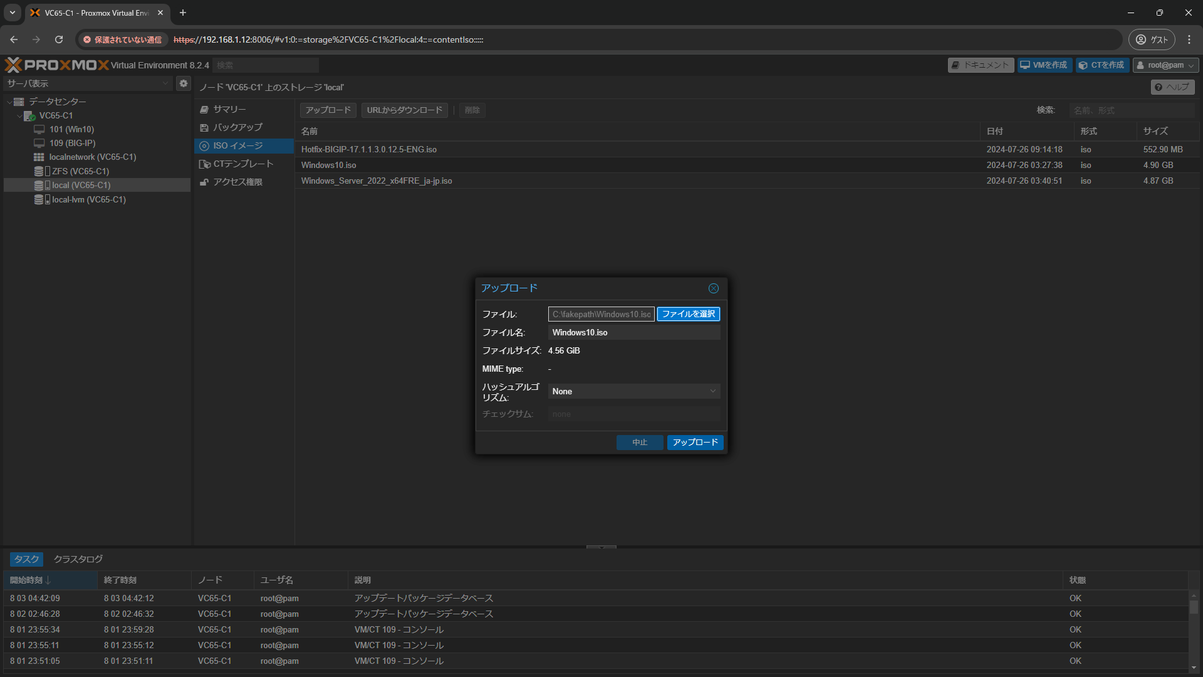Click the browser address bar URL

click(x=328, y=39)
